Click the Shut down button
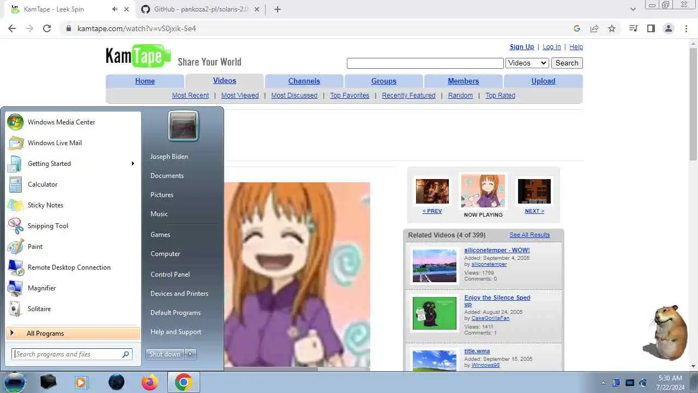This screenshot has height=393, width=698. click(165, 354)
